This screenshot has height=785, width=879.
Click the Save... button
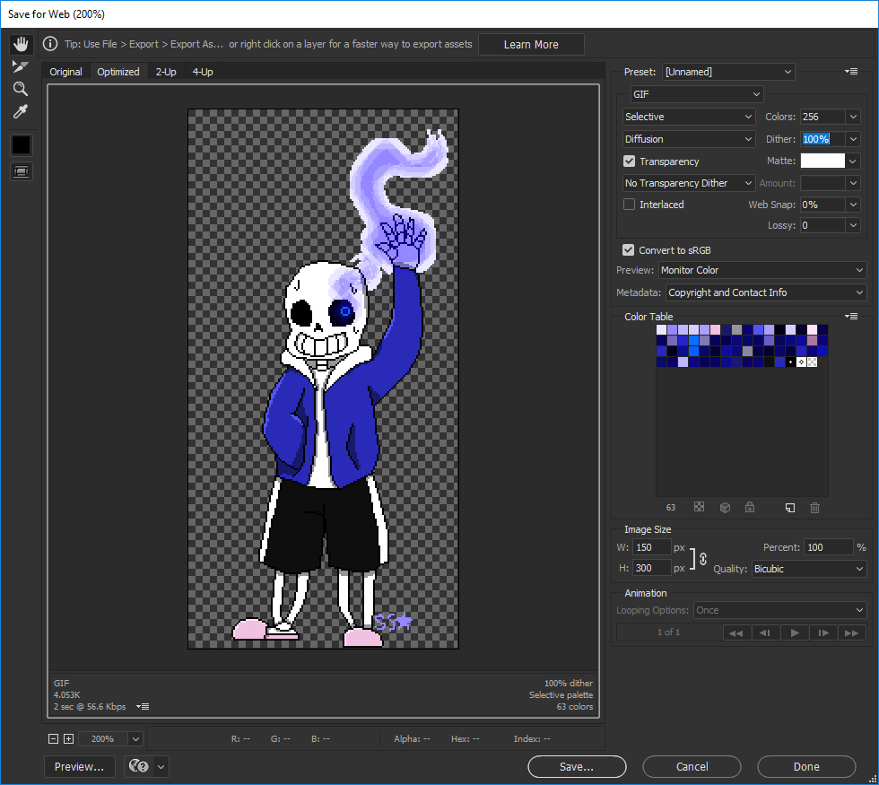point(576,766)
